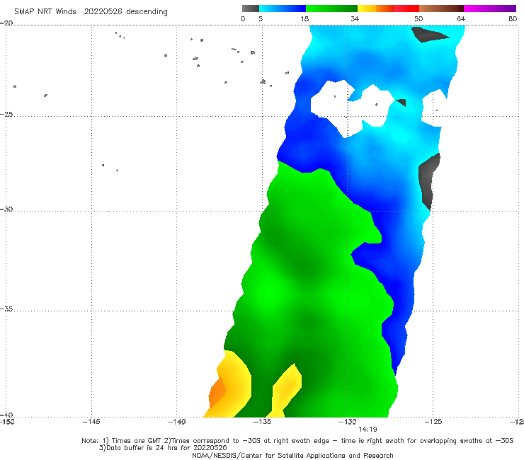Click the magenta 64+ segment of the color bar

pos(490,8)
